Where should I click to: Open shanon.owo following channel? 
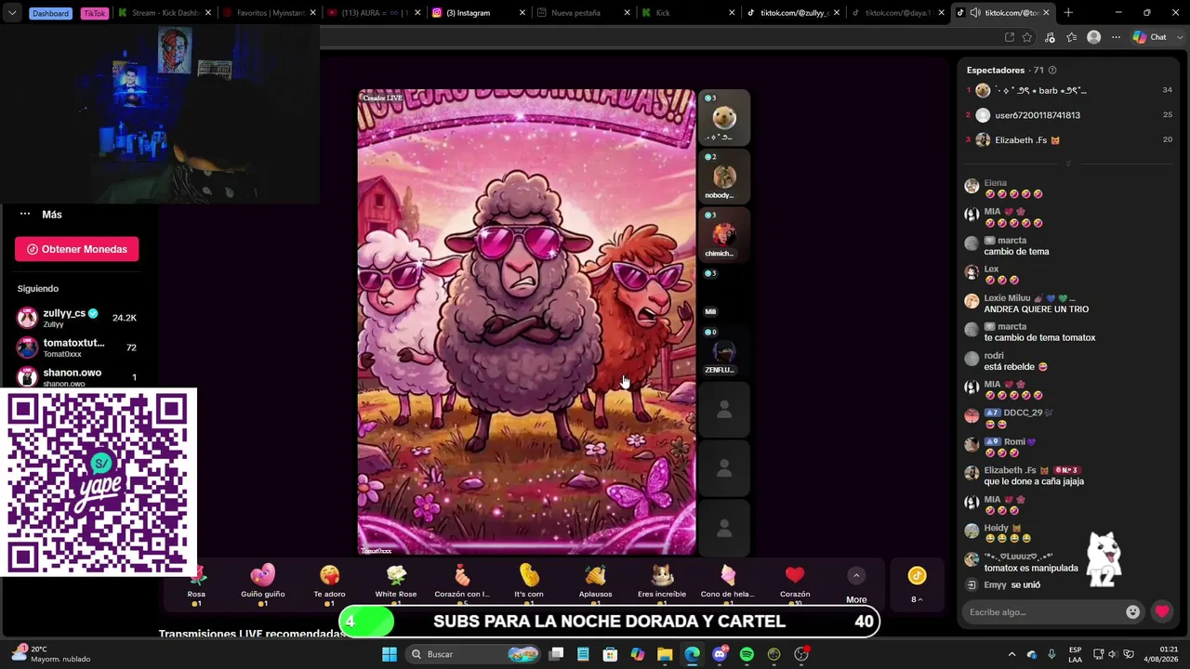[x=76, y=376]
